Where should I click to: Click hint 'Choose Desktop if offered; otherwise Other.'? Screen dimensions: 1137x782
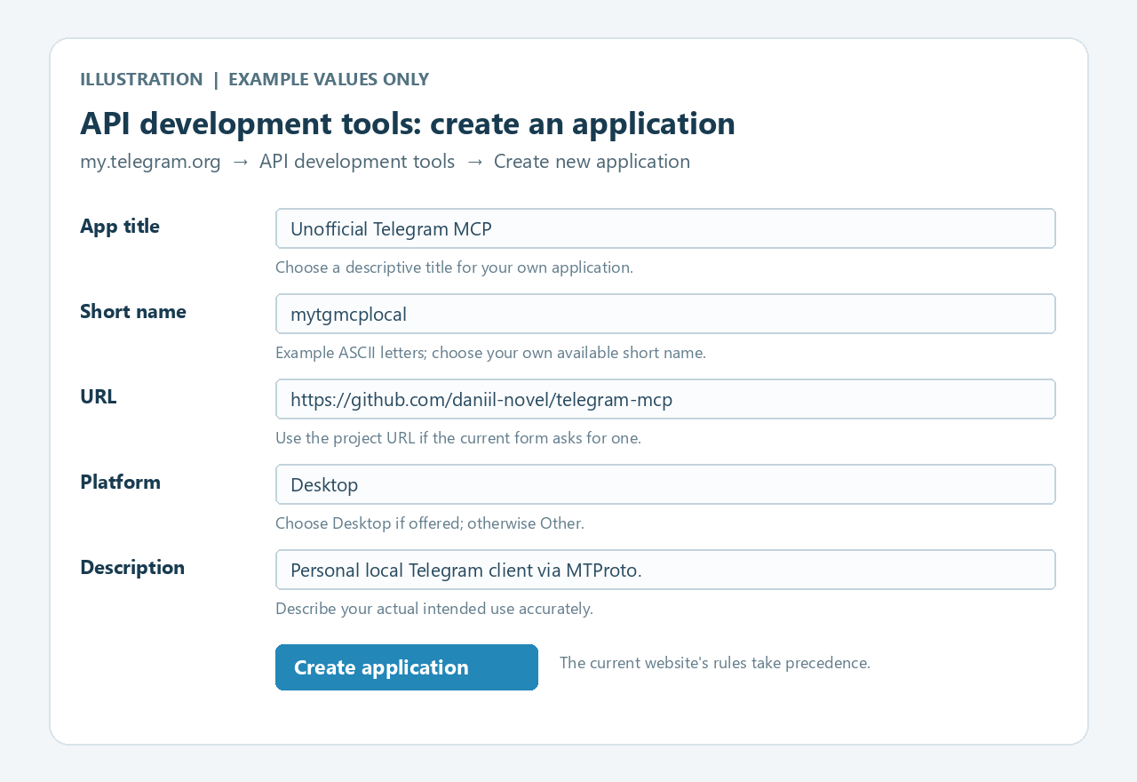point(430,523)
